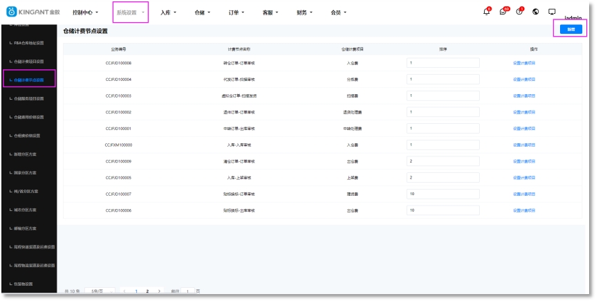Click the sort order field for CCJFJD100004
This screenshot has height=301, width=596.
coord(443,79)
